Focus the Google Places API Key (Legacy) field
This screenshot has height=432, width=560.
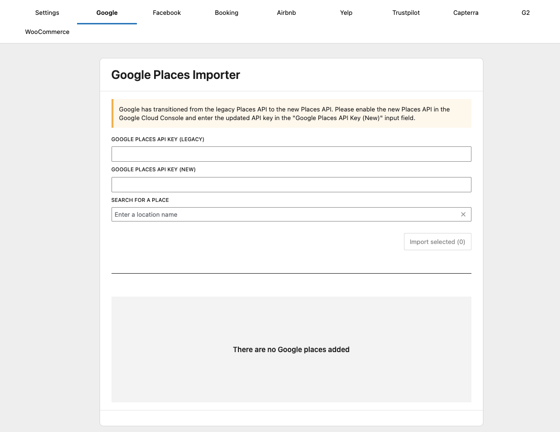coord(291,154)
